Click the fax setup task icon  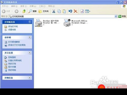tap(6, 30)
